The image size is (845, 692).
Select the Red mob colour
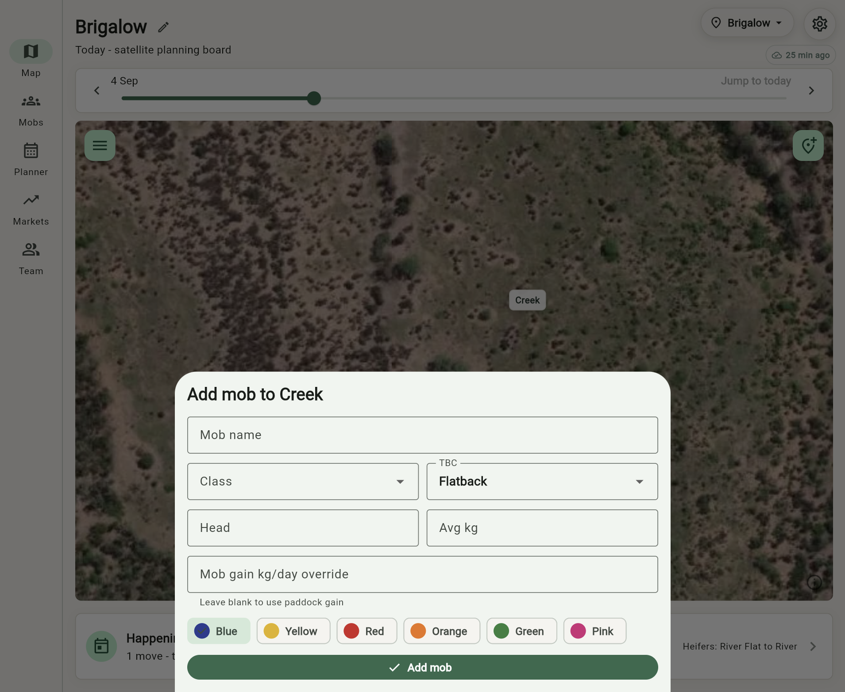pos(367,631)
